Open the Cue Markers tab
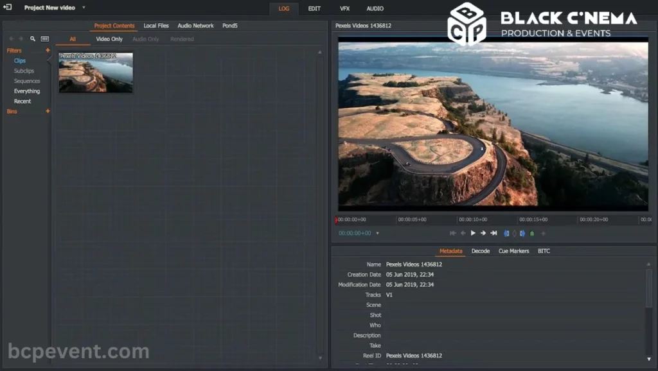The height and width of the screenshot is (371, 658). pyautogui.click(x=513, y=251)
